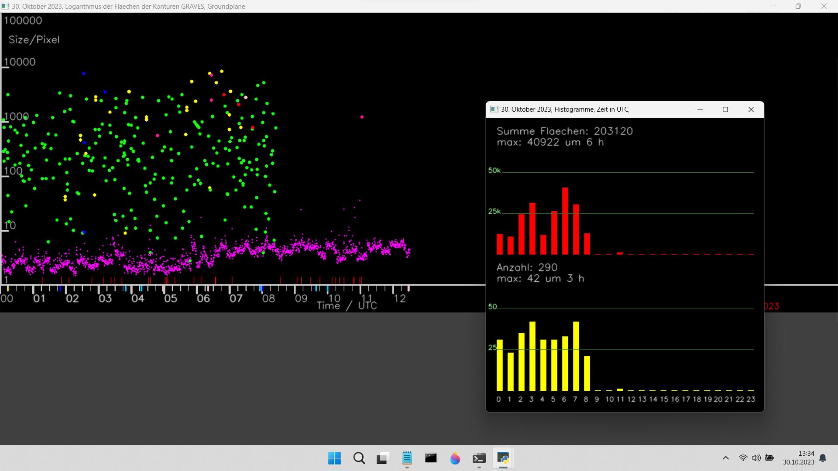This screenshot has height=471, width=838.
Task: Switch to the Python app taskbar icon
Action: pos(503,458)
